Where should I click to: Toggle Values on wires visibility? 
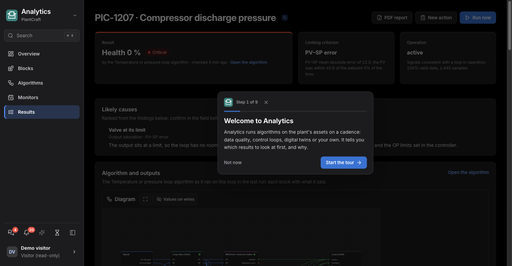point(175,199)
